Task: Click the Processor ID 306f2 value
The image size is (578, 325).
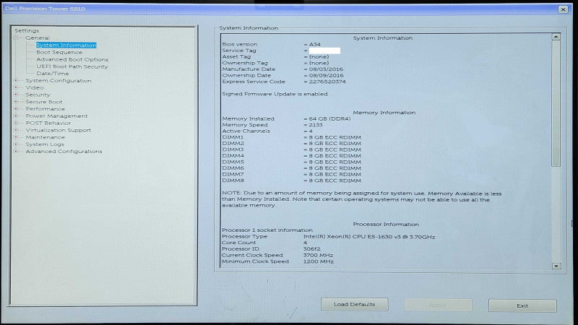Action: 312,249
